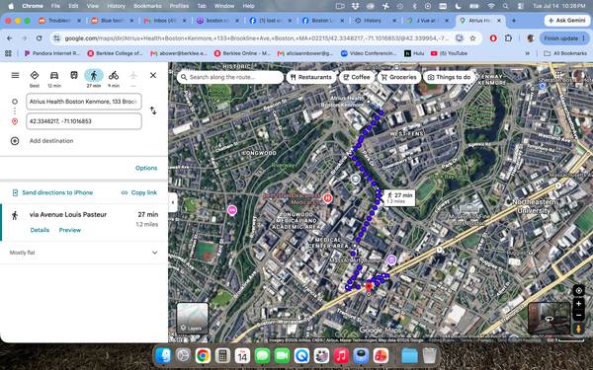Open the View menu in menu bar
This screenshot has height=370, width=593.
pos(92,6)
